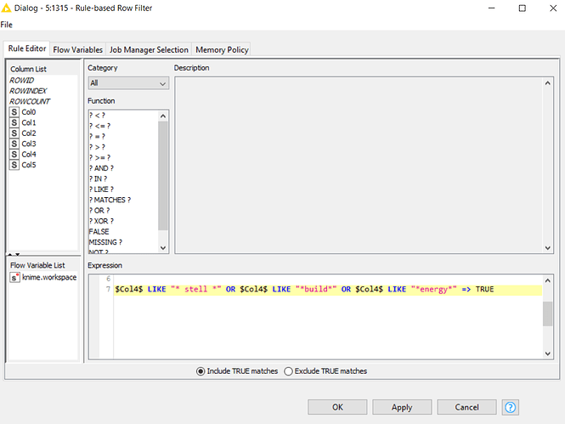
Task: Click inside the Expression editor on line 7
Action: (328, 289)
